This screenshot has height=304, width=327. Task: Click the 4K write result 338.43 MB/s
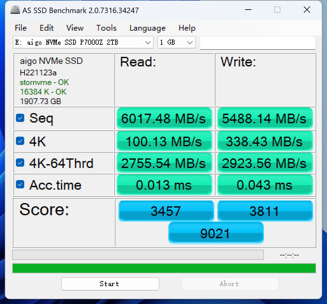tap(265, 141)
